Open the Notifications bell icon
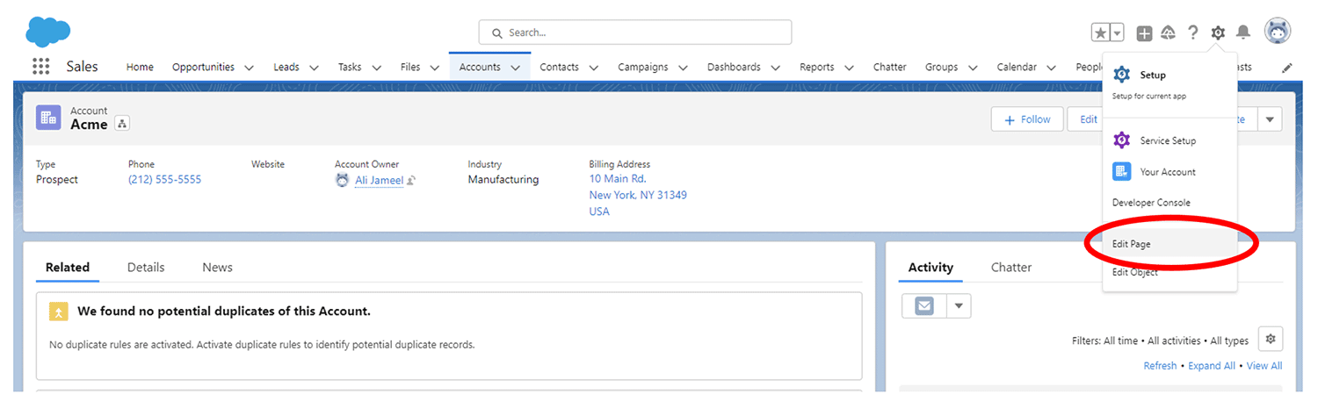Image resolution: width=1318 pixels, height=401 pixels. coord(1243,32)
